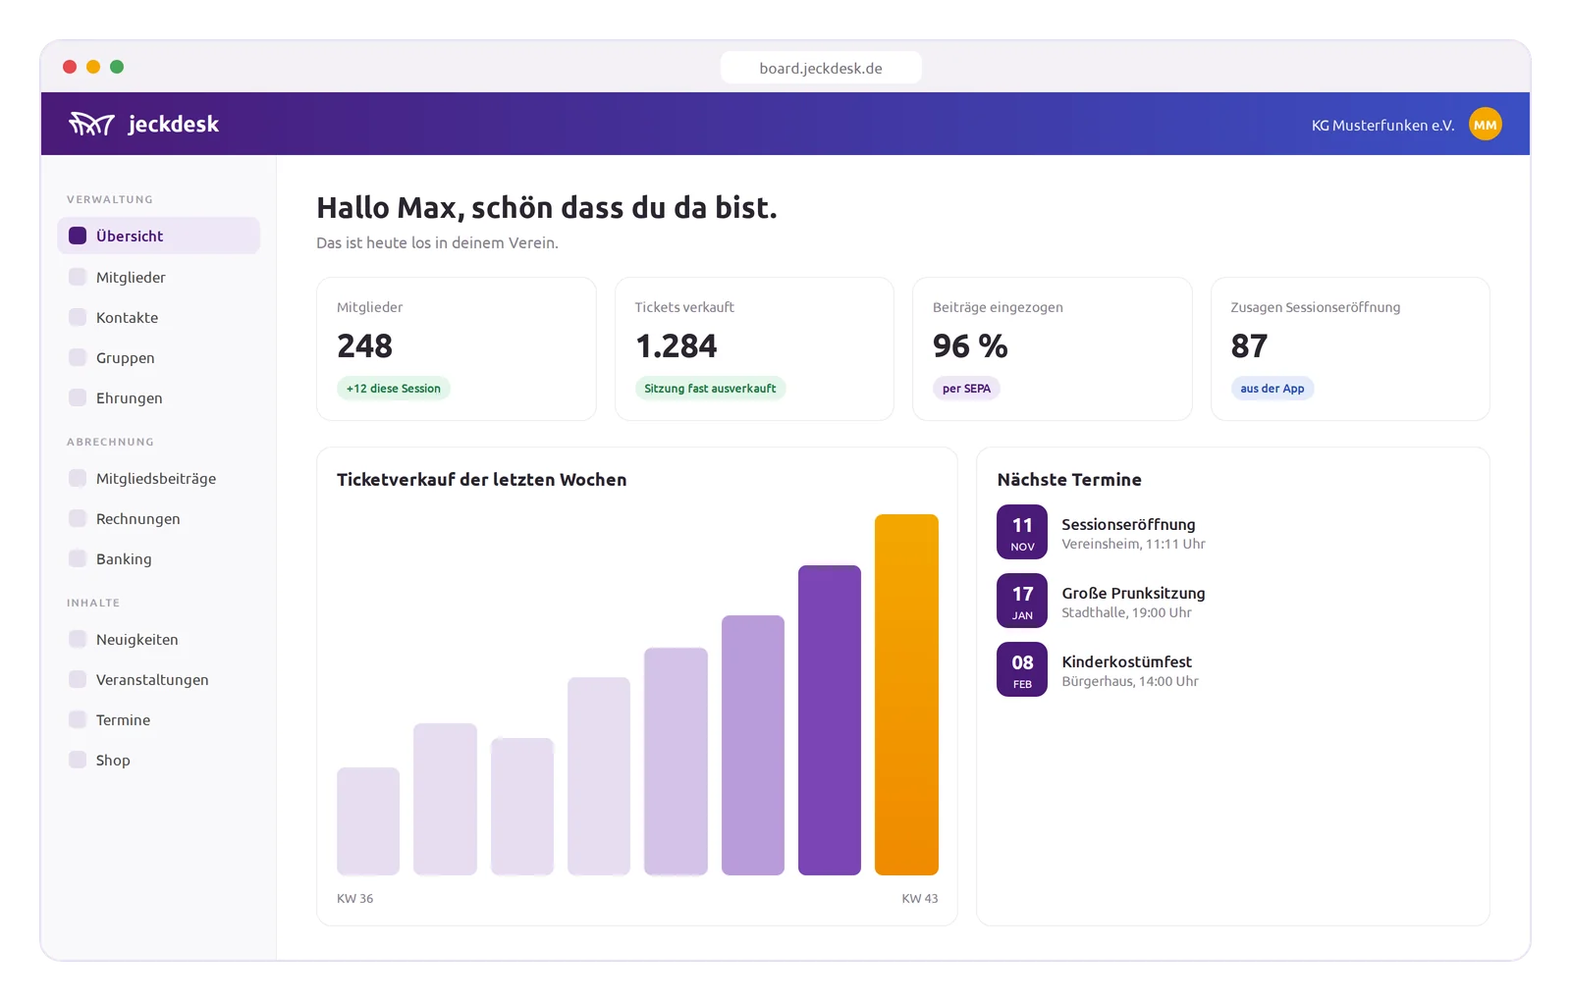Click the 248 Mitglieder value
This screenshot has height=1001, width=1571.
point(364,345)
